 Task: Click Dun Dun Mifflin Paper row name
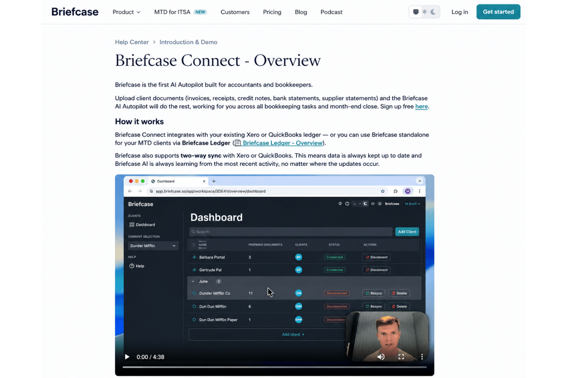pos(218,320)
